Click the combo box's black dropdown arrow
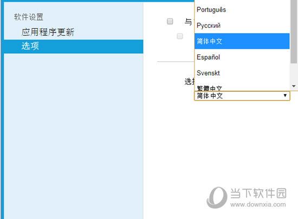The image size is (298, 219). (x=285, y=96)
